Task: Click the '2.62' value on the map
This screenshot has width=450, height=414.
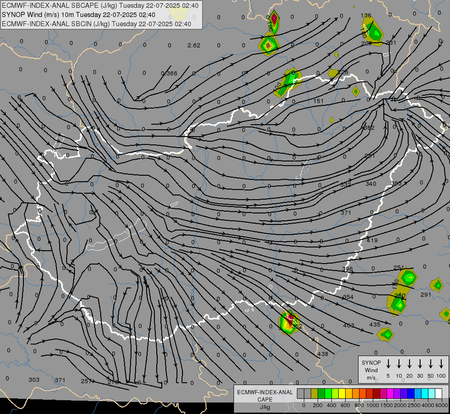Action: click(194, 46)
